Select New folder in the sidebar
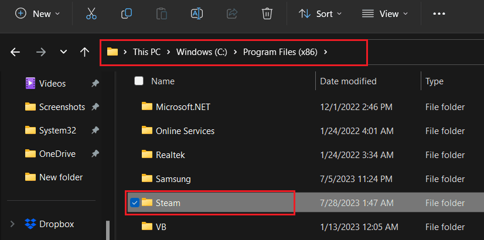This screenshot has height=240, width=484. coord(61,177)
